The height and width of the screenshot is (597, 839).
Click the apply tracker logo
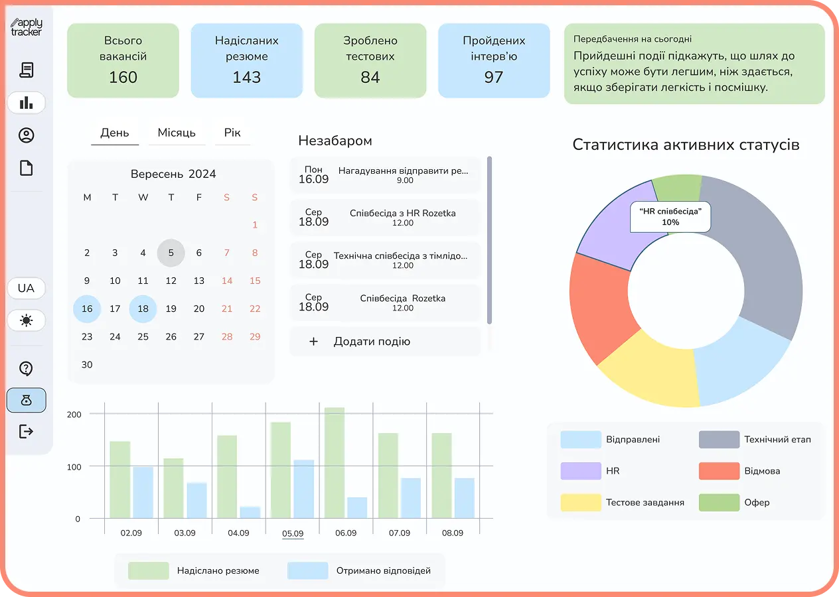pos(27,27)
